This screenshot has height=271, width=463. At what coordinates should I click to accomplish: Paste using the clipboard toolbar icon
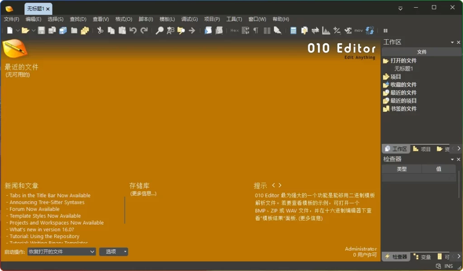pyautogui.click(x=122, y=30)
